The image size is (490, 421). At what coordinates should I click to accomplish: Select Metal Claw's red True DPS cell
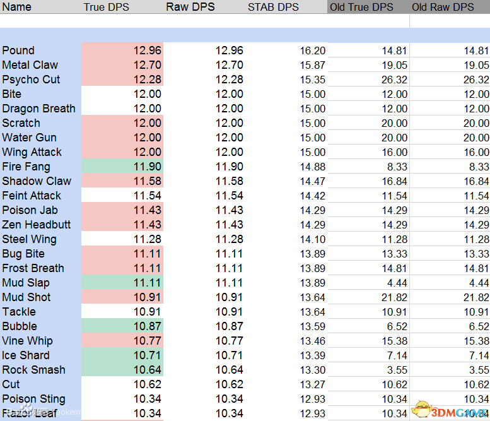(123, 65)
